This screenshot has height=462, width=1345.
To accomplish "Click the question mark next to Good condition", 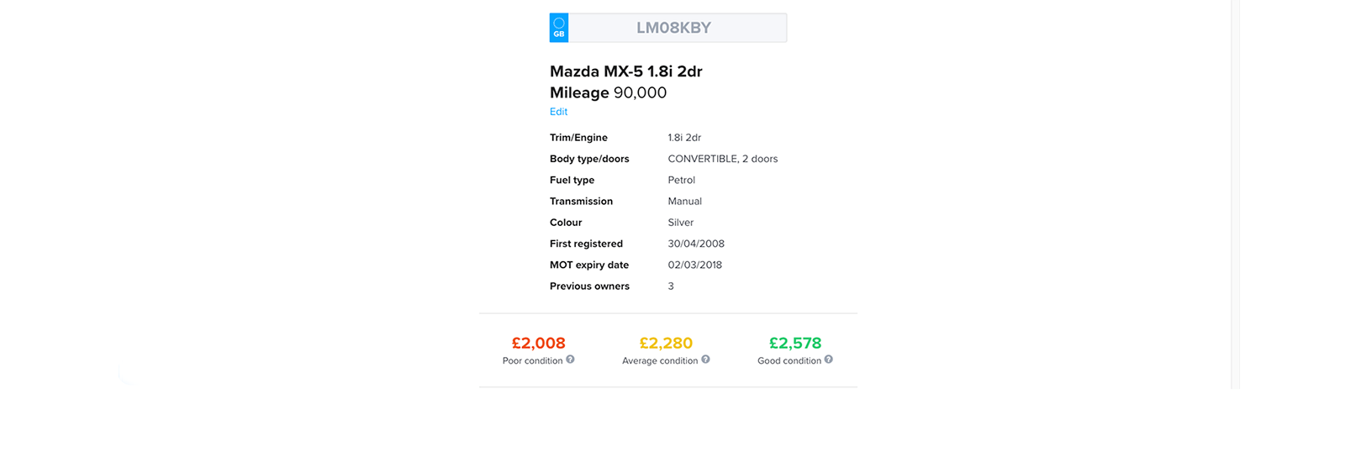I will pos(828,360).
